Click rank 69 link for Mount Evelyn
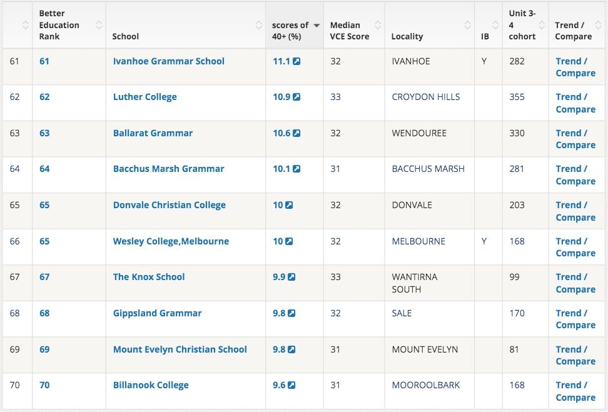Viewport: 608px width, 412px height. 44,349
